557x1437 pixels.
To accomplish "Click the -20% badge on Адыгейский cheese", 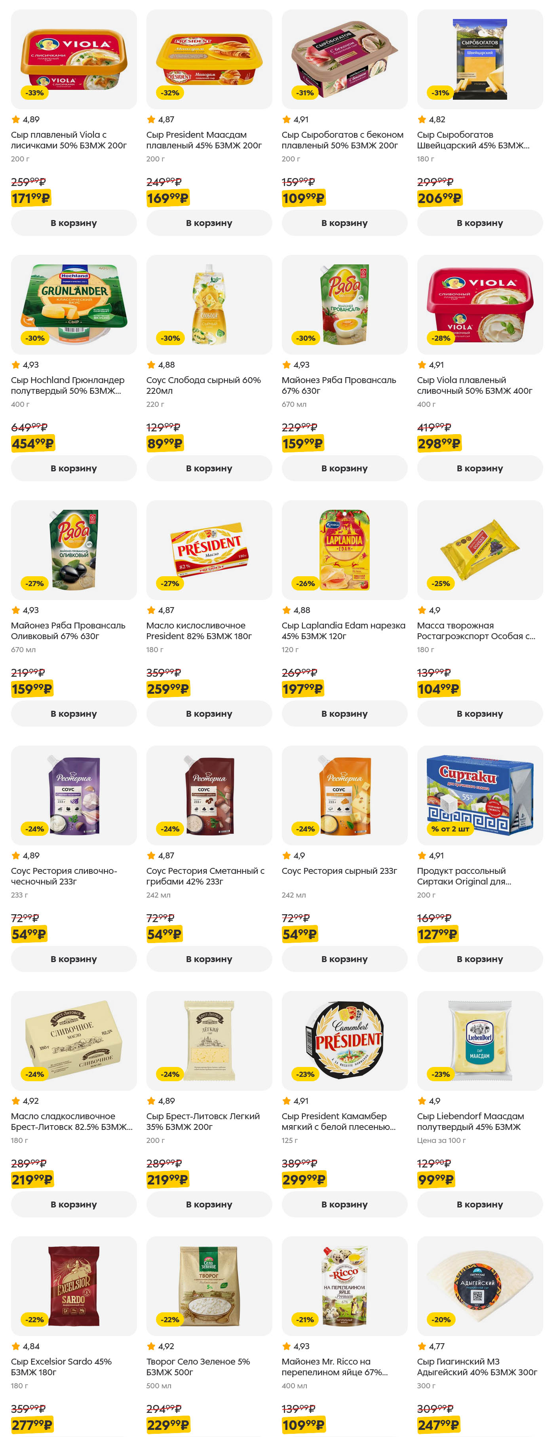I will click(x=441, y=1319).
